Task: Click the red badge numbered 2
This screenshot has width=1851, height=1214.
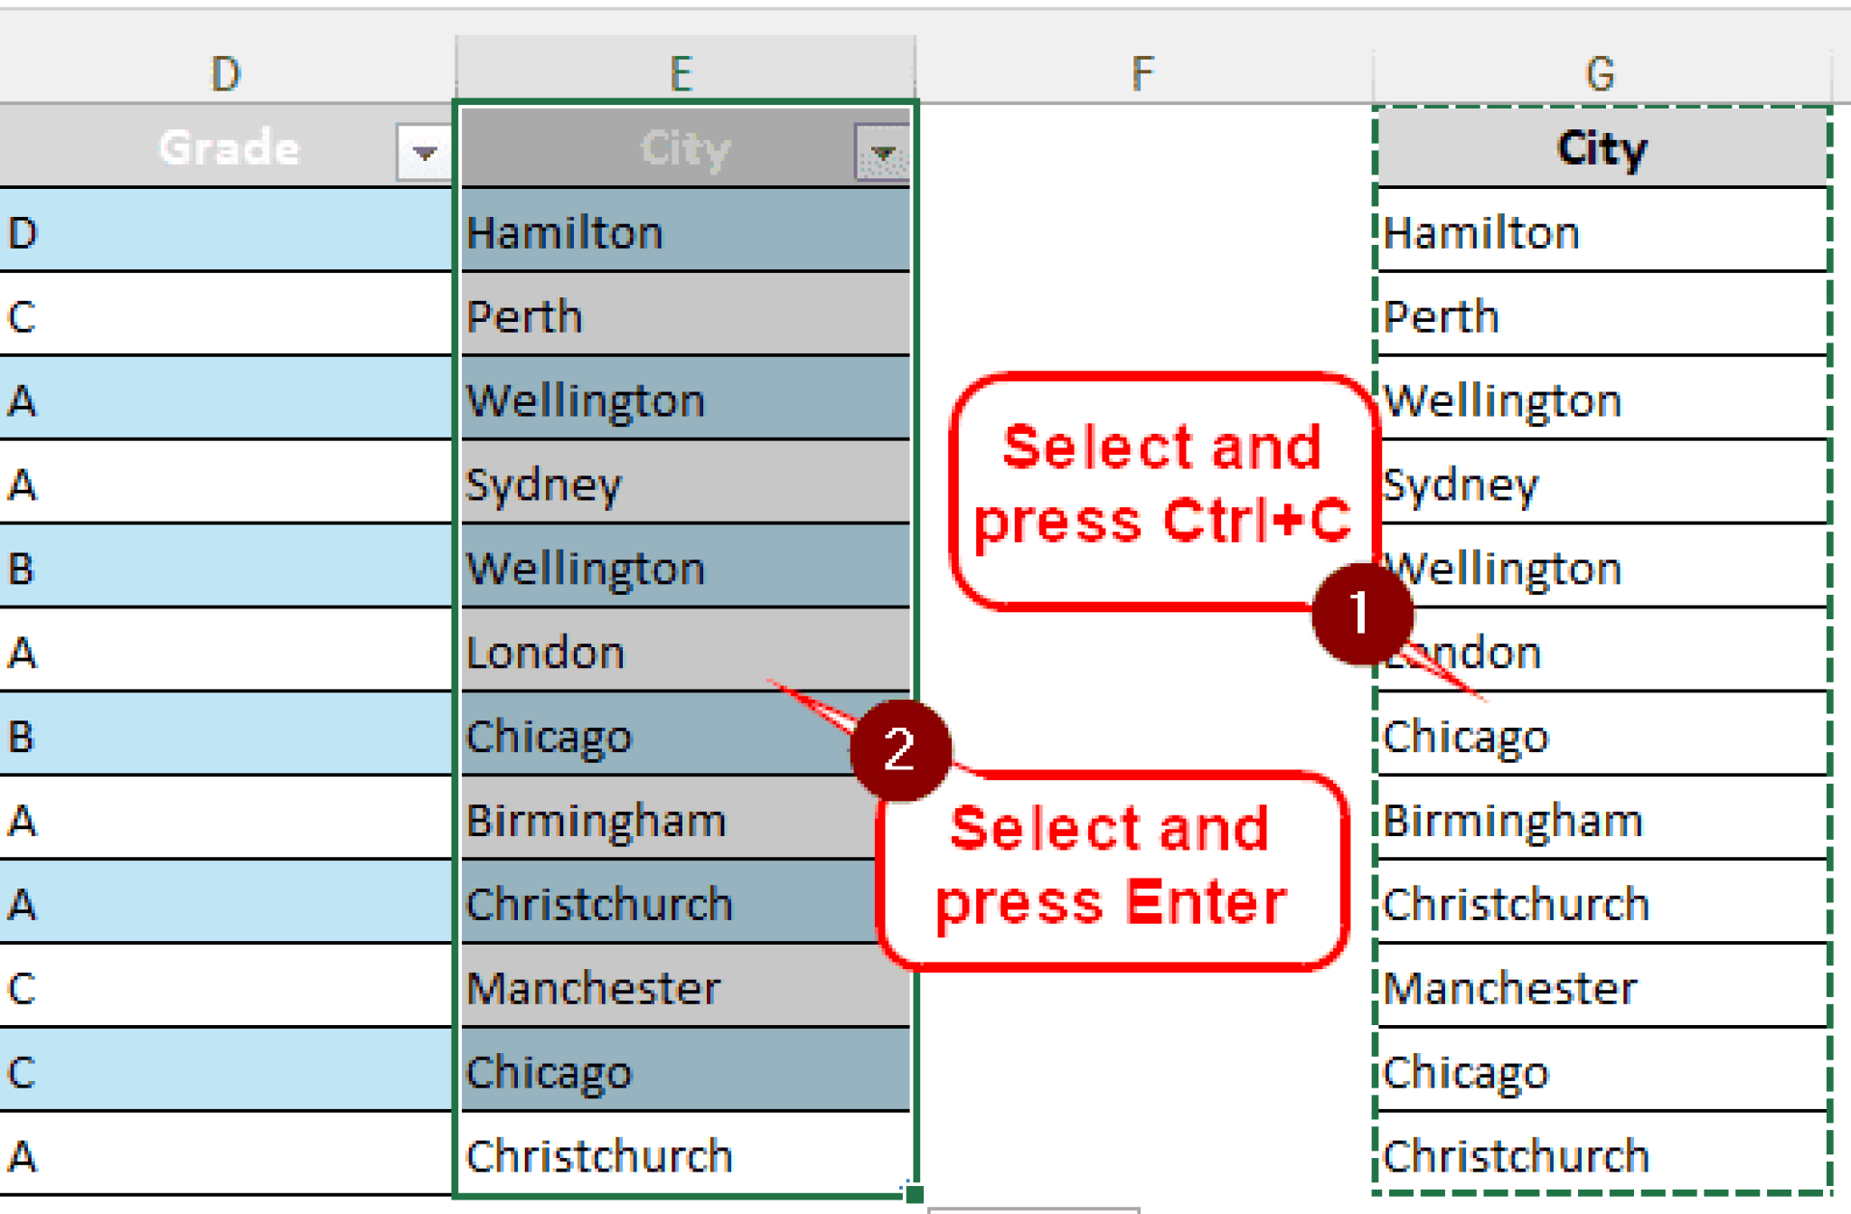Action: click(900, 751)
